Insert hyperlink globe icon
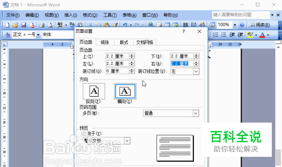The image size is (282, 167). pos(151,25)
